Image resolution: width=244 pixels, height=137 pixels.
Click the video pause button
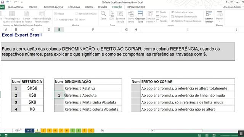click(x=241, y=134)
